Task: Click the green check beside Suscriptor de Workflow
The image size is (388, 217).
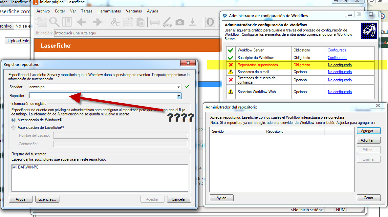Action: (x=231, y=58)
